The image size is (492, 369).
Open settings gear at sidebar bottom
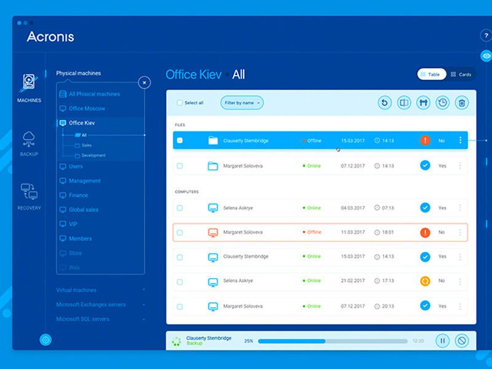(46, 340)
